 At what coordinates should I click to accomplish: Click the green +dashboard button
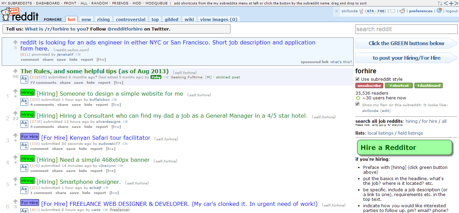(x=428, y=85)
